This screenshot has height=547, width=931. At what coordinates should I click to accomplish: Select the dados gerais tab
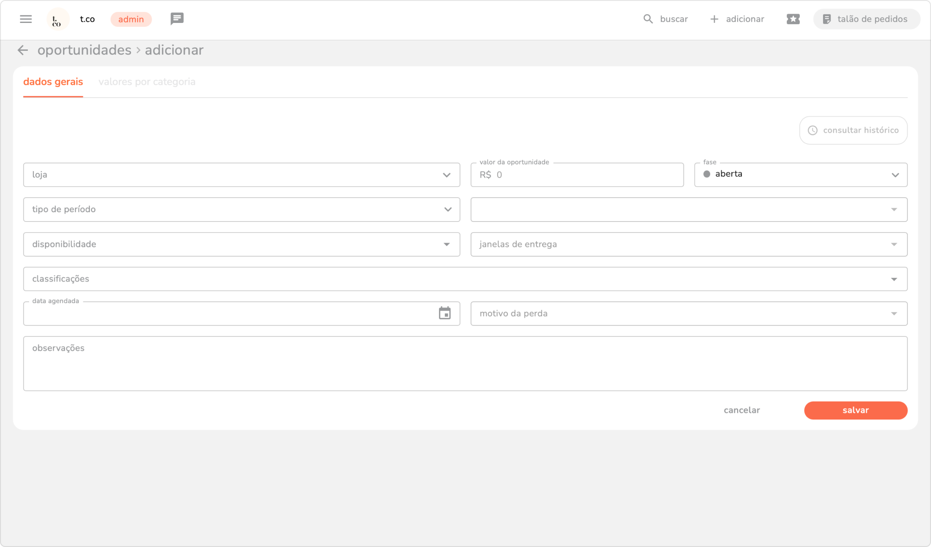(53, 82)
